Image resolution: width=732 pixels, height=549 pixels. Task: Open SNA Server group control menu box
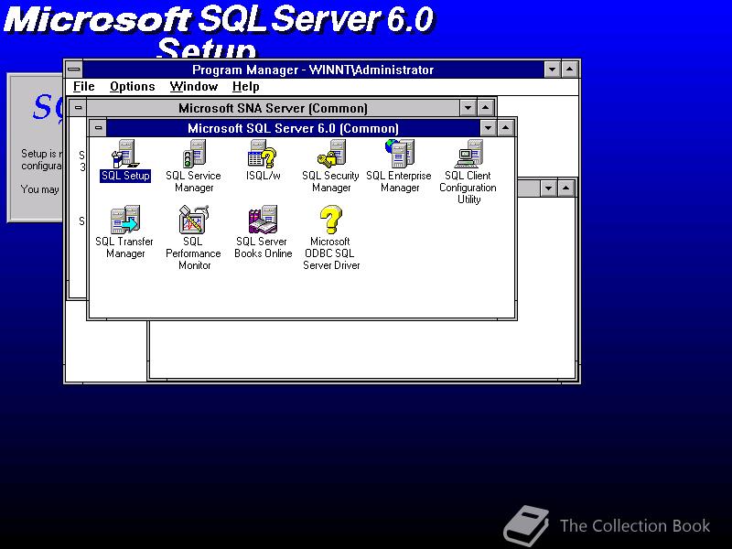[x=79, y=108]
